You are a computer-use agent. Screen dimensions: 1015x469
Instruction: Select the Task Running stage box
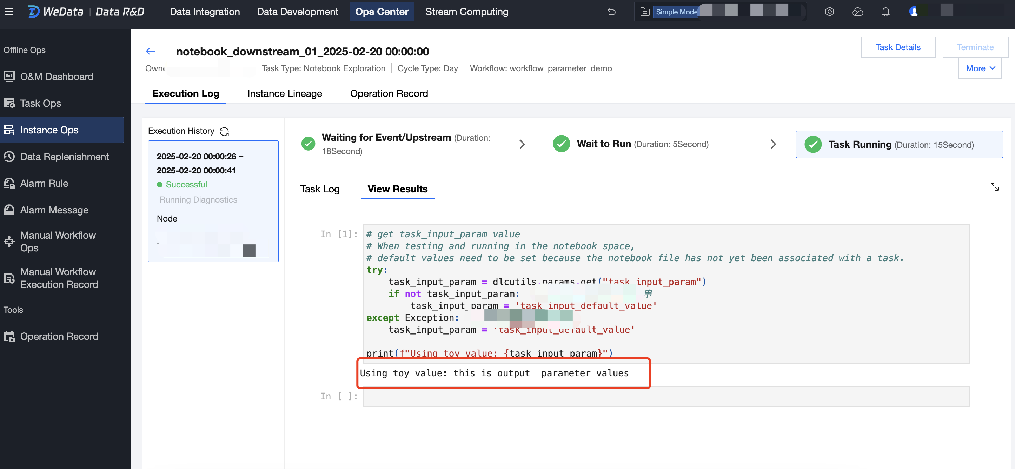tap(899, 144)
